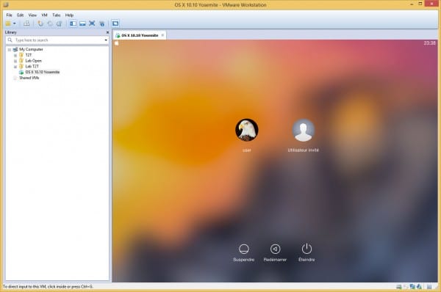This screenshot has height=292, width=441.
Task: Open the snapshot manager toolbar icon
Action: 59,23
